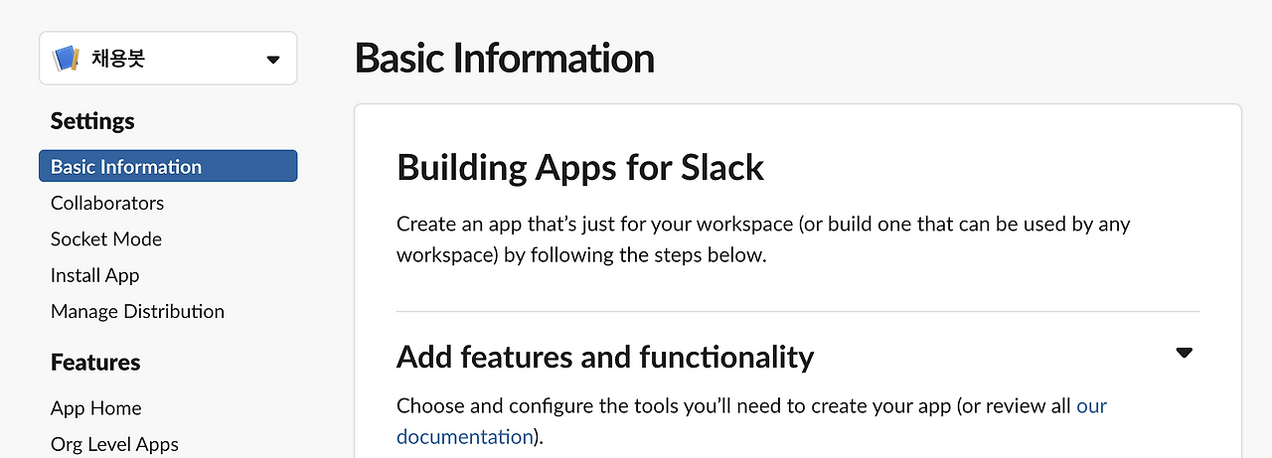Open App Home under Features

(x=95, y=408)
